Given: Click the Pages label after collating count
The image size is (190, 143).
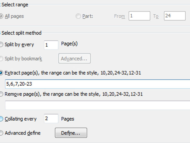Looking at the screenshot, I should pos(68,119).
